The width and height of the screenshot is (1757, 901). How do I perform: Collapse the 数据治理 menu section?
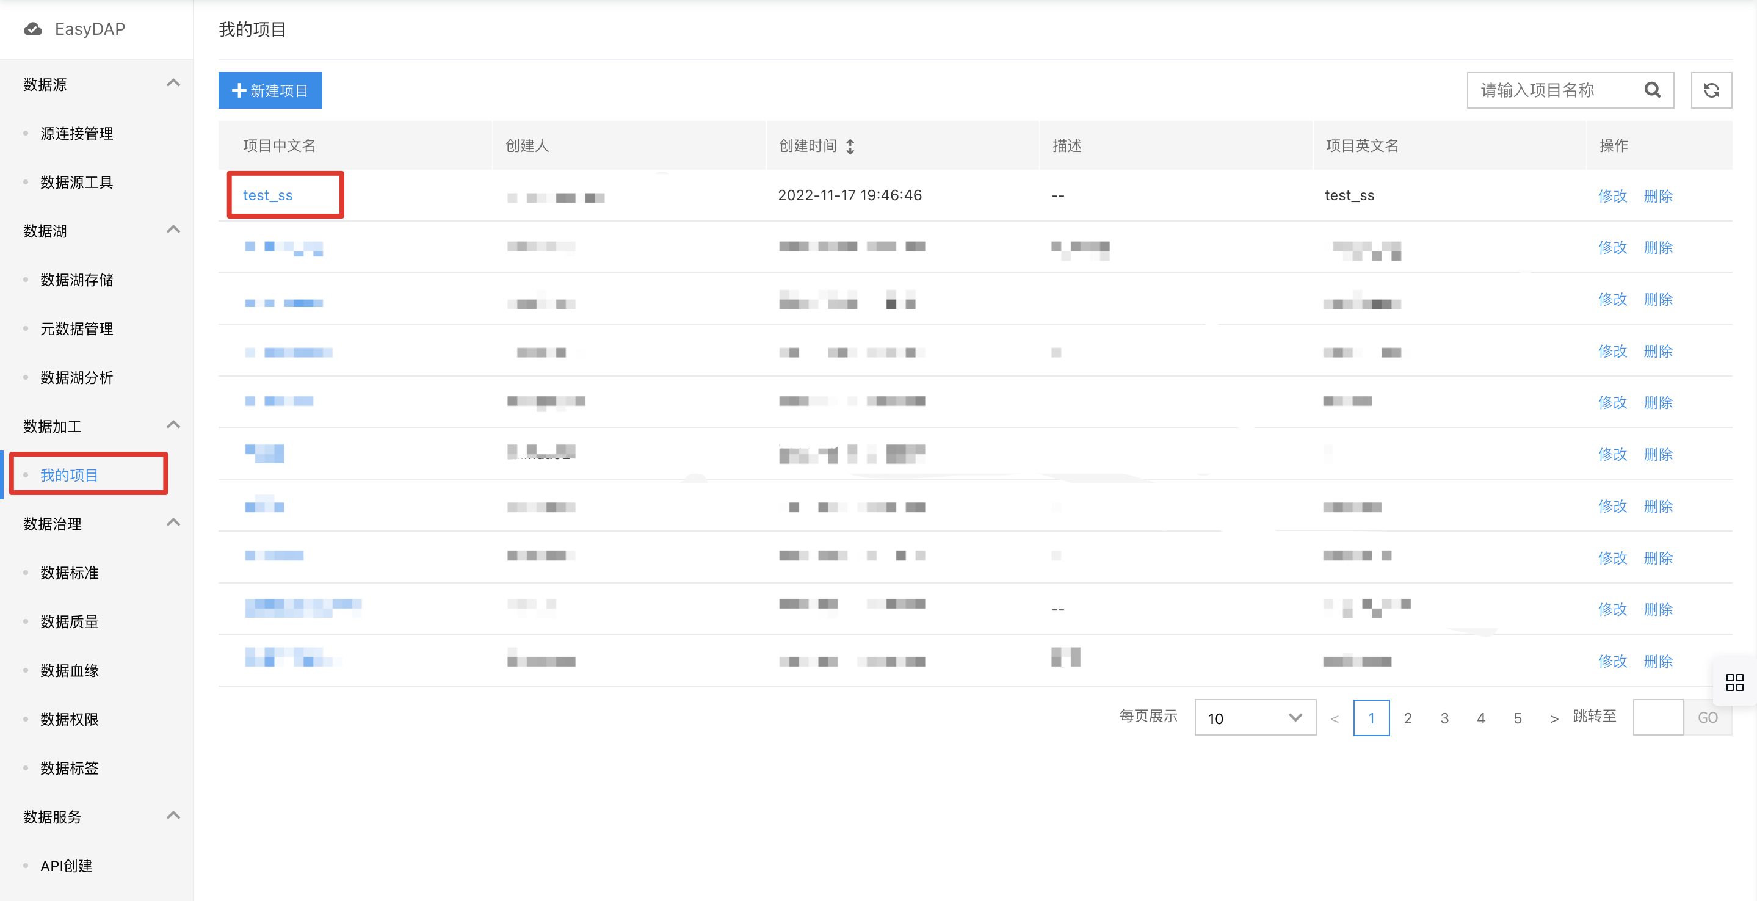[173, 523]
